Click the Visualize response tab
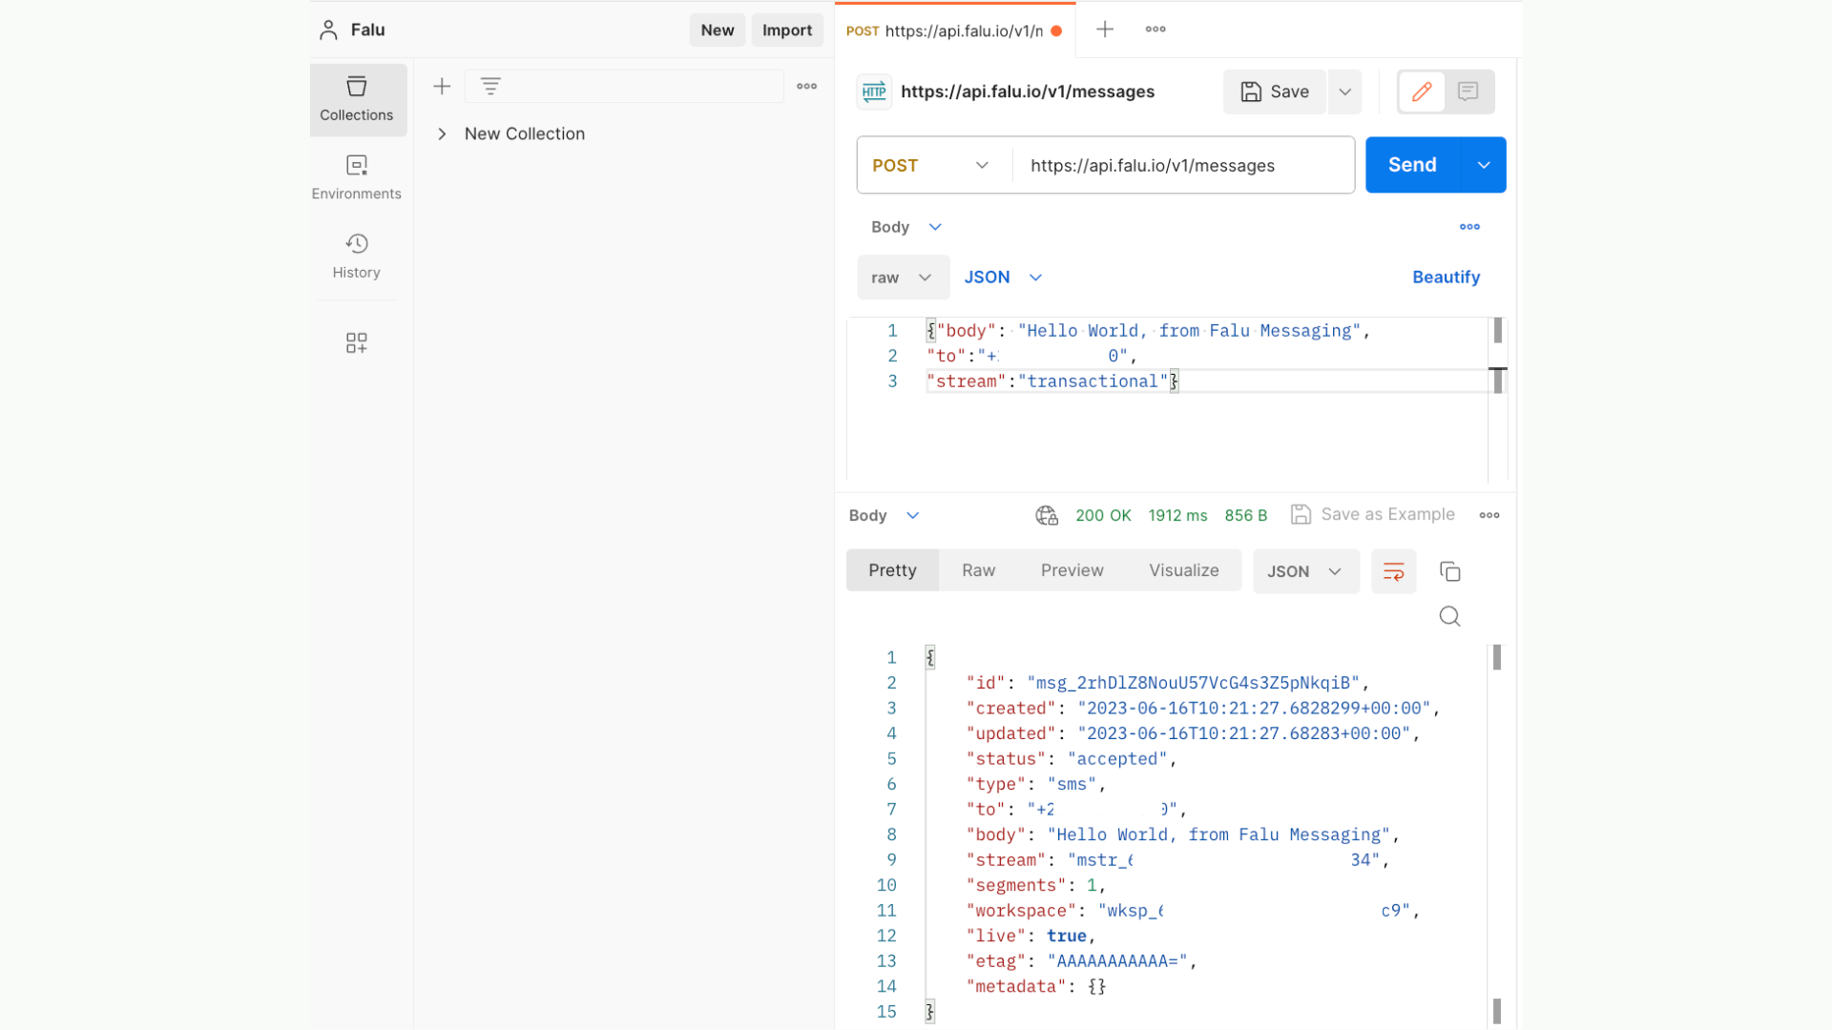 tap(1183, 569)
